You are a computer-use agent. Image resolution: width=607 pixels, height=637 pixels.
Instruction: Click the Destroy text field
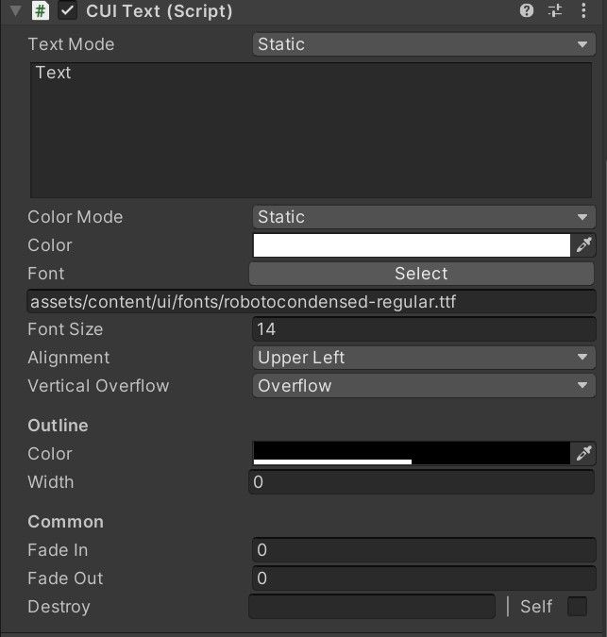[x=372, y=607]
